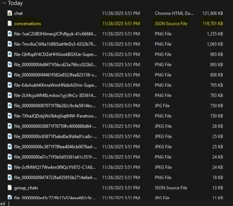233x206 pixels.
Task: Click the image icon for file-QhRqdY4CDZeHHUookBGXUe
Action: coord(10,54)
